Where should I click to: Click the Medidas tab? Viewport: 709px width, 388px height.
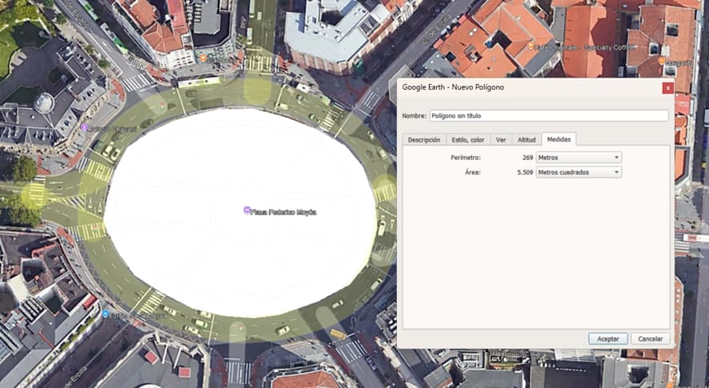[559, 139]
